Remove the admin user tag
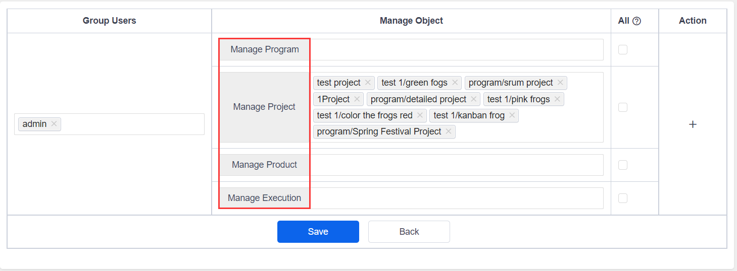This screenshot has height=271, width=737. pos(54,124)
